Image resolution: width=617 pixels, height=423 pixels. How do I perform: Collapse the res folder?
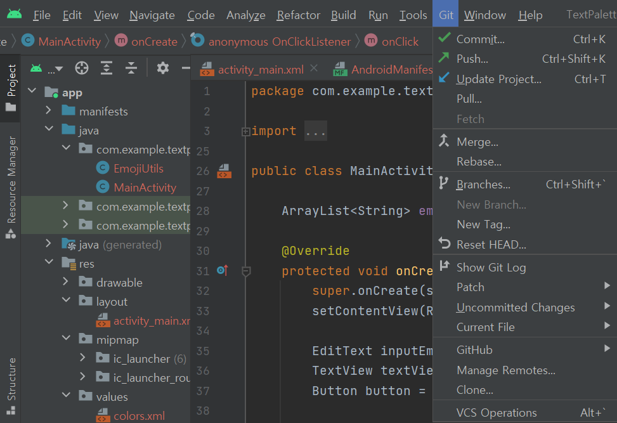coord(49,262)
